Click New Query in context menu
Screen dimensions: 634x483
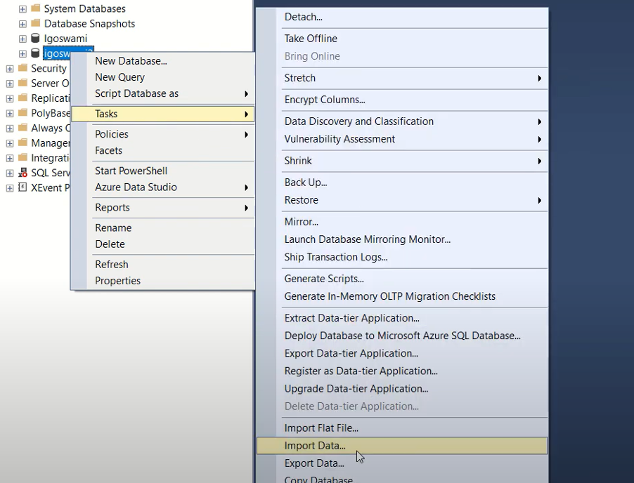click(x=119, y=77)
